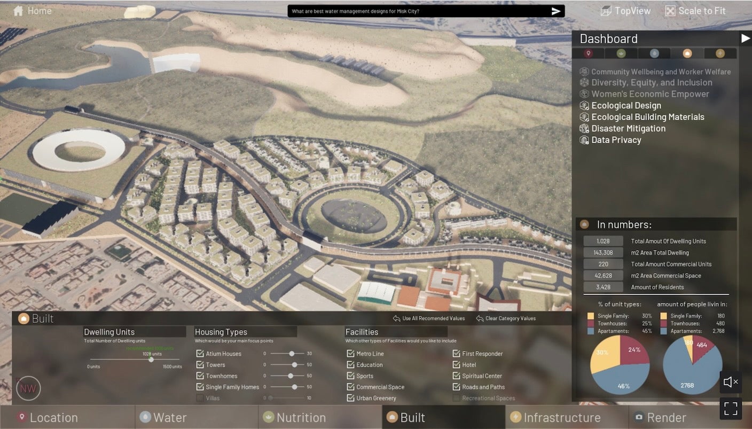Image resolution: width=752 pixels, height=429 pixels.
Task: Select the red location pin dashboard icon
Action: coord(588,53)
